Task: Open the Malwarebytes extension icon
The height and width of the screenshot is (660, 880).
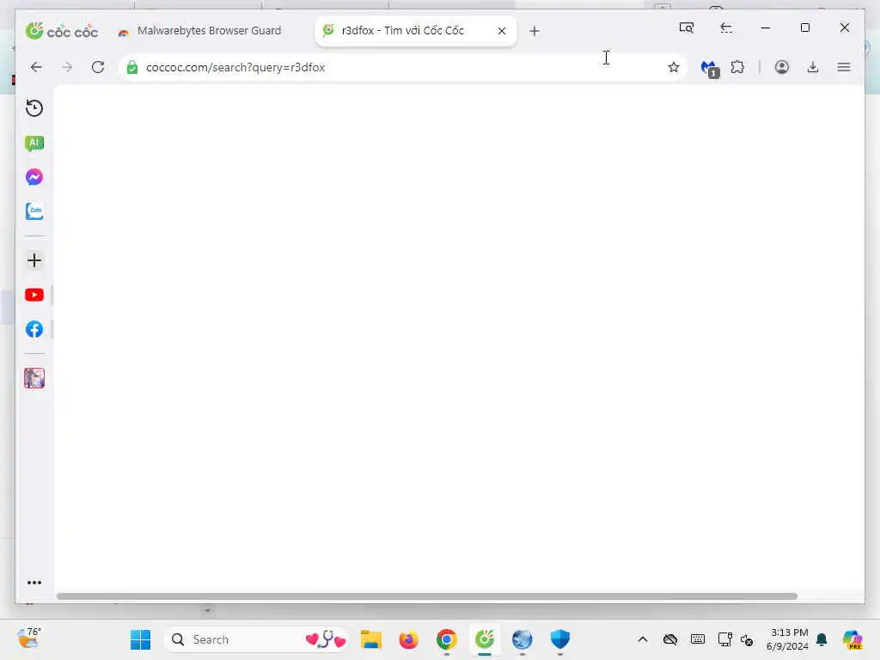Action: click(710, 69)
